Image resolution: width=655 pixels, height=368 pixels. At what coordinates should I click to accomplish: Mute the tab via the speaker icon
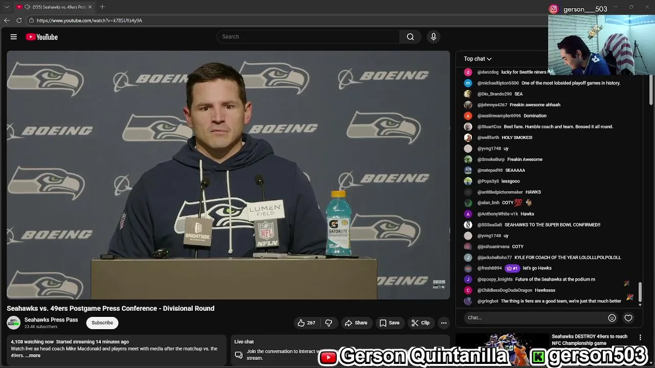(x=27, y=7)
